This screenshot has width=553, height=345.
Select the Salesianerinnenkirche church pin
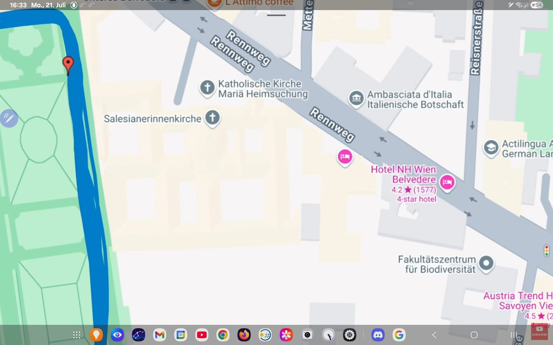[x=213, y=118]
